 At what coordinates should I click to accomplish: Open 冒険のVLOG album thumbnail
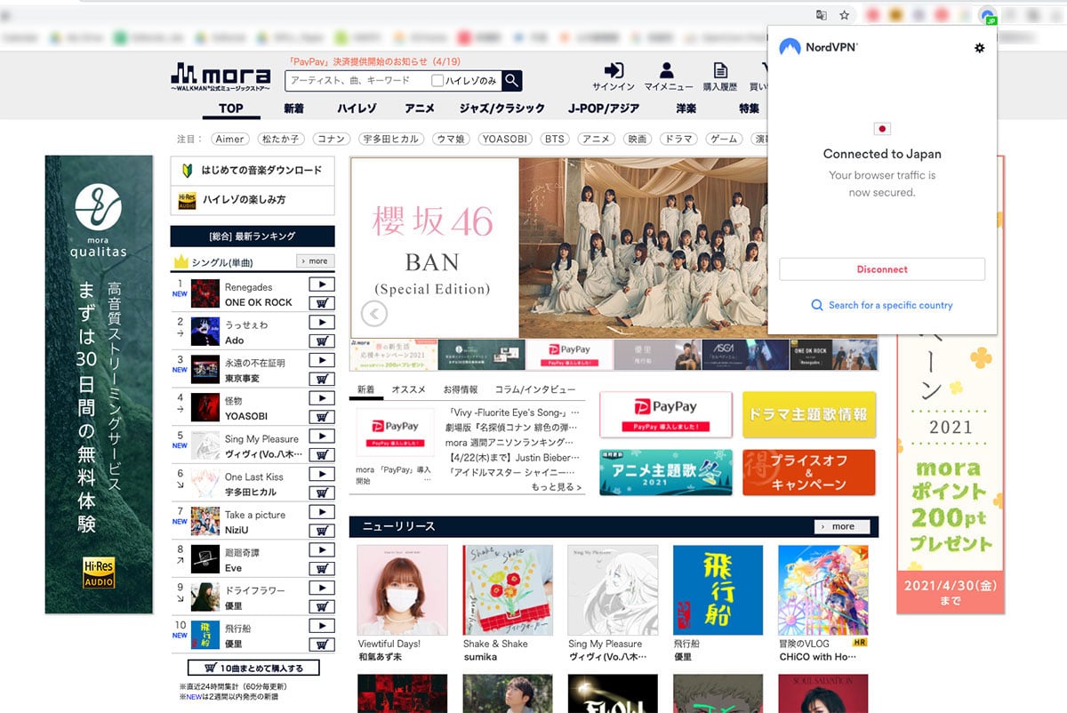tap(823, 589)
